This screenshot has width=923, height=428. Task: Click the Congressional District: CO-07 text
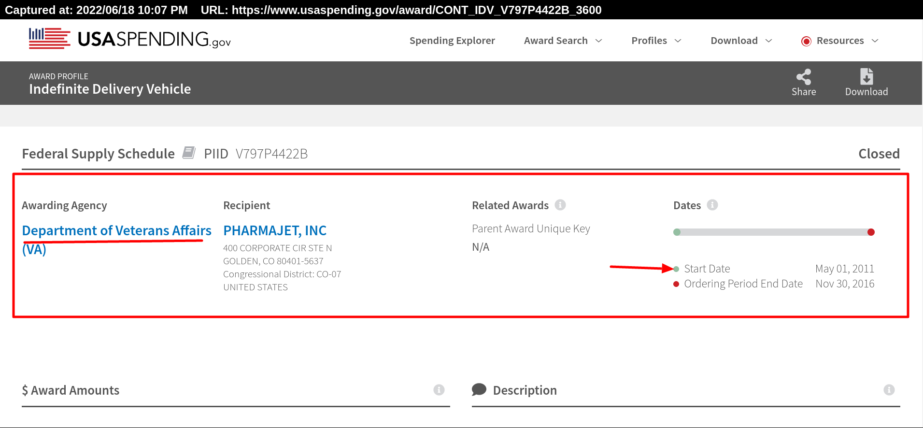282,274
